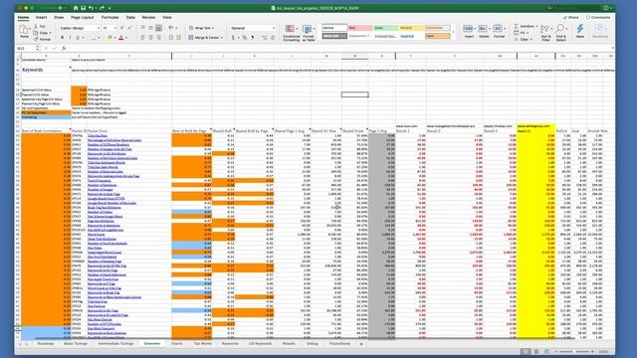Switch to the Keywords sheet tab
This screenshot has width=637, height=358.
click(x=230, y=344)
